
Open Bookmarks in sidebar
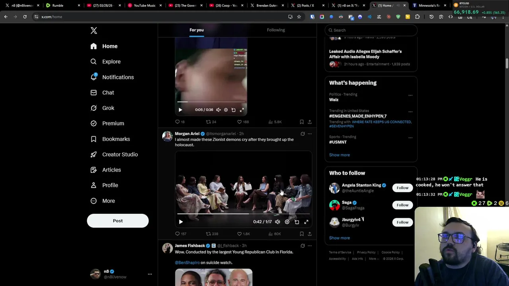click(110, 139)
